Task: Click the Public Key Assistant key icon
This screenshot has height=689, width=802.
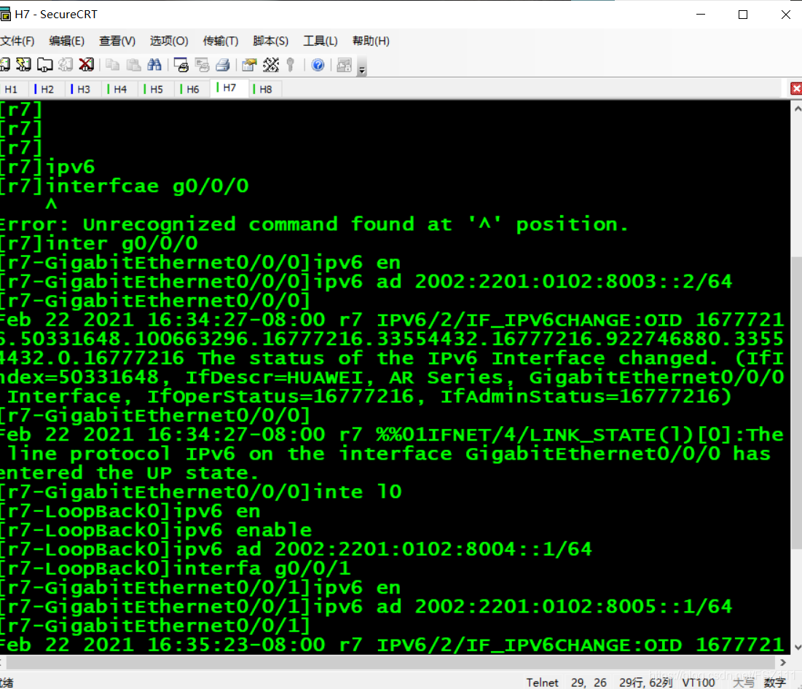Action: pos(291,65)
